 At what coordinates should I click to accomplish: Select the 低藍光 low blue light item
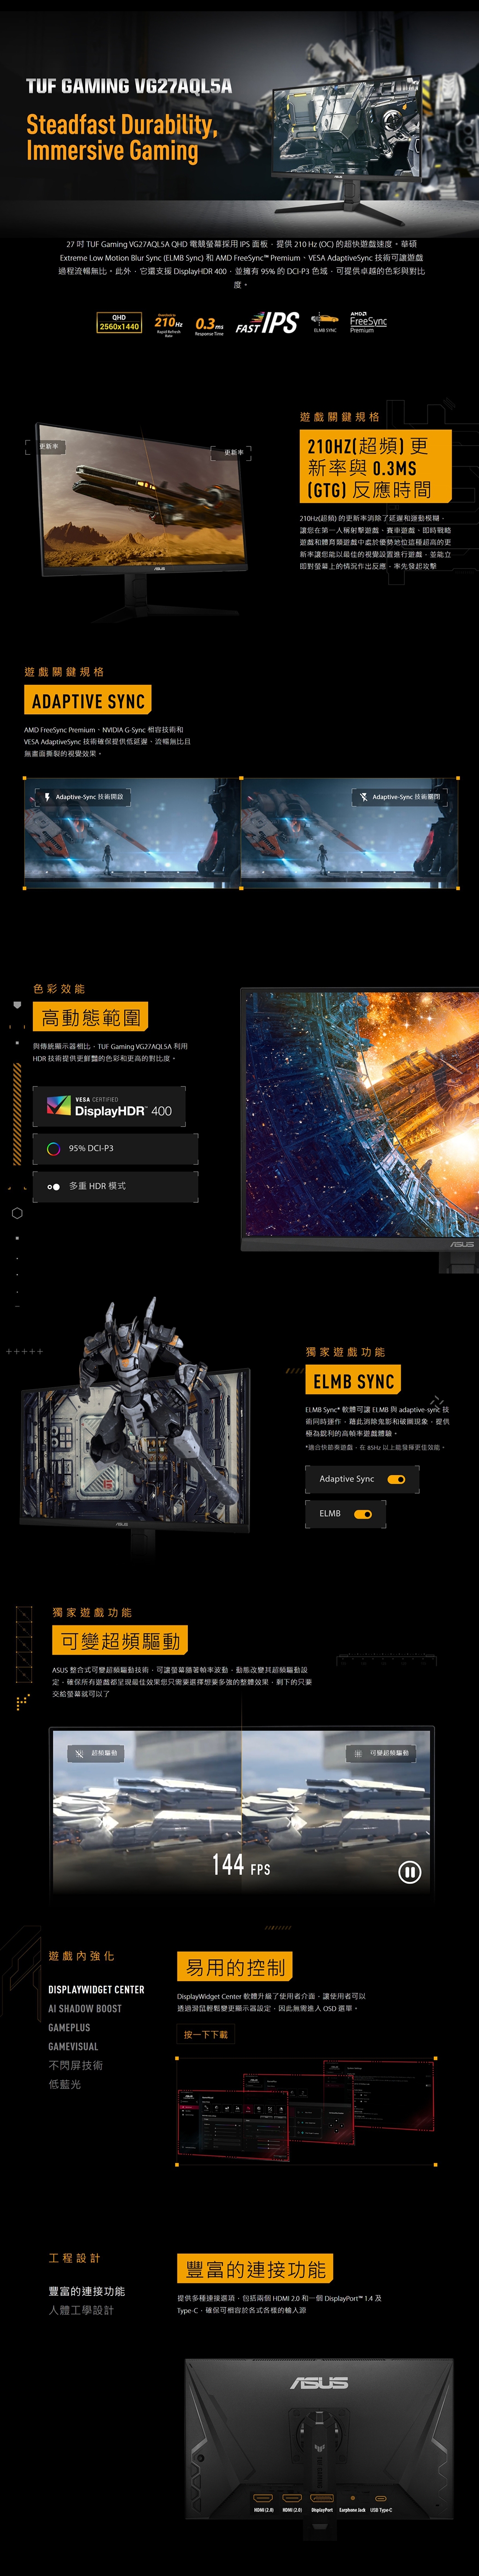pyautogui.click(x=65, y=2084)
